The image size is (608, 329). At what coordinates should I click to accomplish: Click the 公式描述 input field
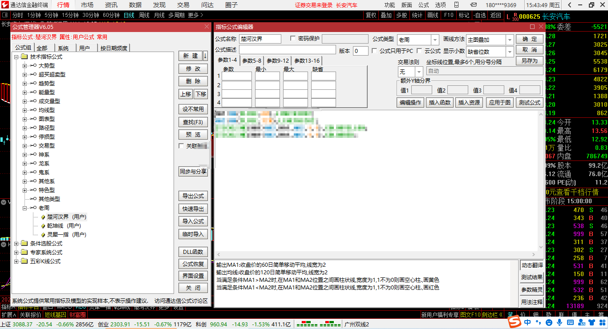288,50
